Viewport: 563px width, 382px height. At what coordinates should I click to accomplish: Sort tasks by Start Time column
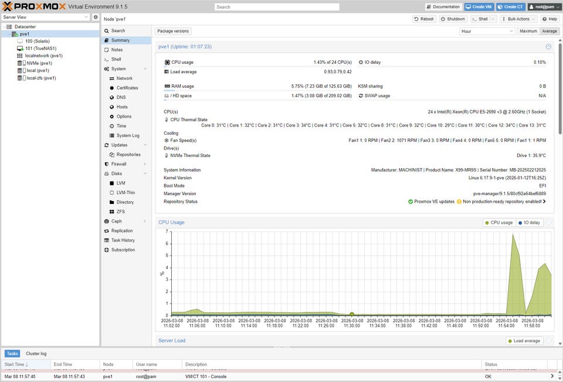point(26,364)
